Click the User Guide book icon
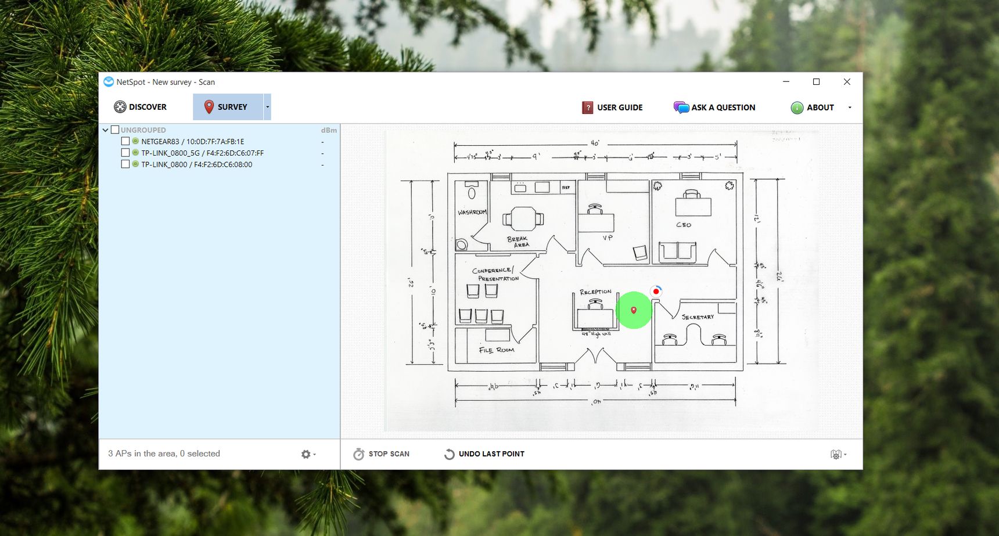Screen dimensions: 999x536 (x=587, y=107)
